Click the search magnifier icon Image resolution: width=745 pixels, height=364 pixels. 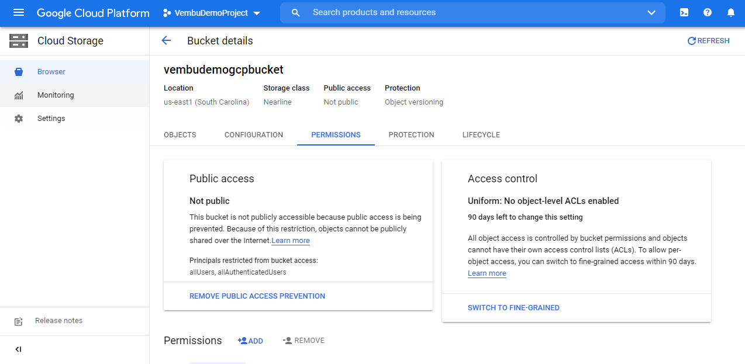click(296, 13)
